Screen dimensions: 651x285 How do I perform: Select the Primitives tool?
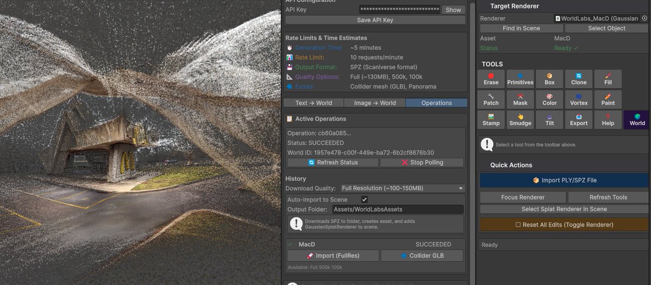pos(520,79)
